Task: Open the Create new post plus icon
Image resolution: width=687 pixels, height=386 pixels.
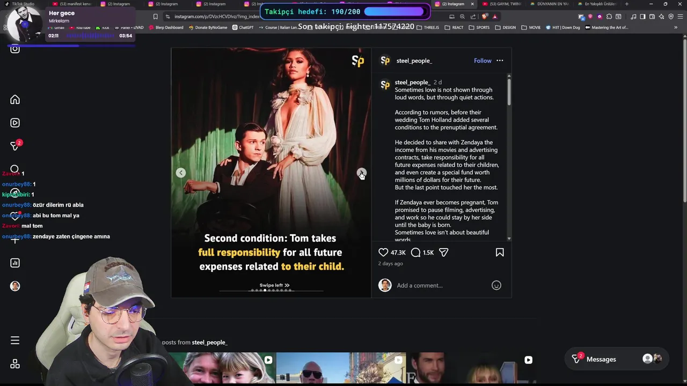Action: coord(15,240)
